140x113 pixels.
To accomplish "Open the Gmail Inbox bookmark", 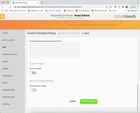I will pyautogui.click(x=18, y=11).
